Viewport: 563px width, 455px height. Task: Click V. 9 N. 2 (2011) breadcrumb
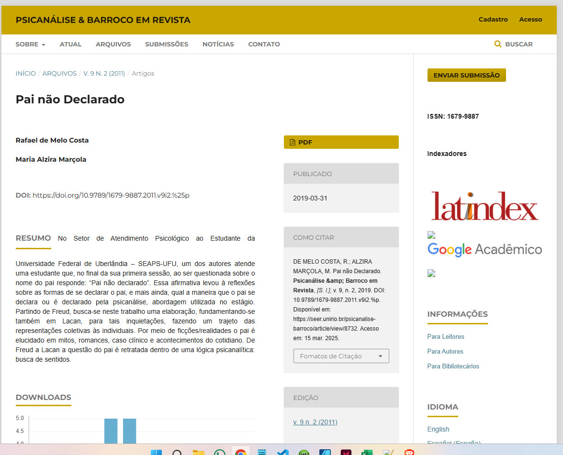pos(104,73)
